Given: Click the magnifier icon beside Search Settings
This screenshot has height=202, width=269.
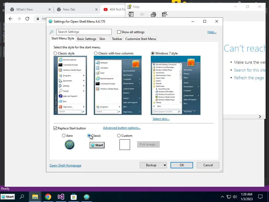Looking at the screenshot, I should coord(51,32).
